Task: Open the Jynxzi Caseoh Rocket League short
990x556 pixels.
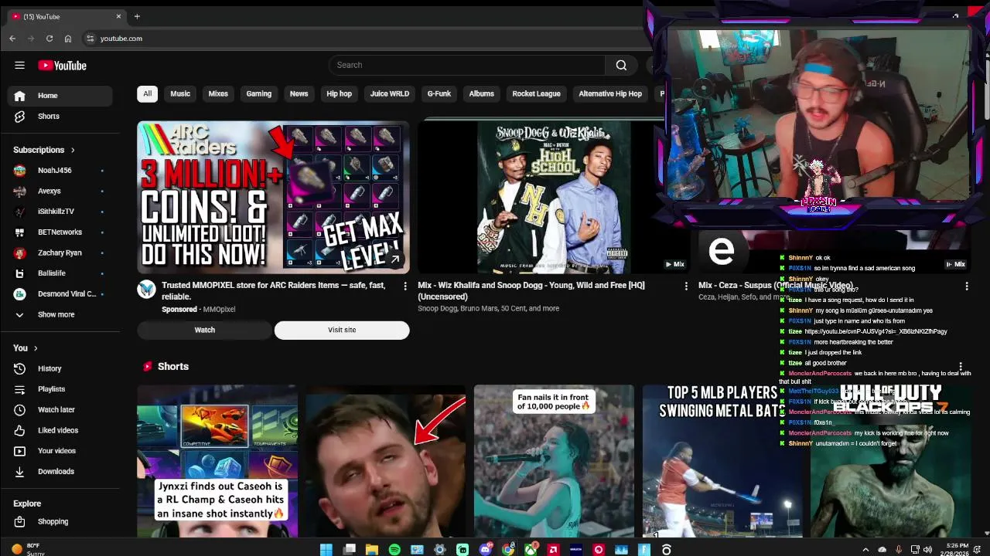Action: 217,461
